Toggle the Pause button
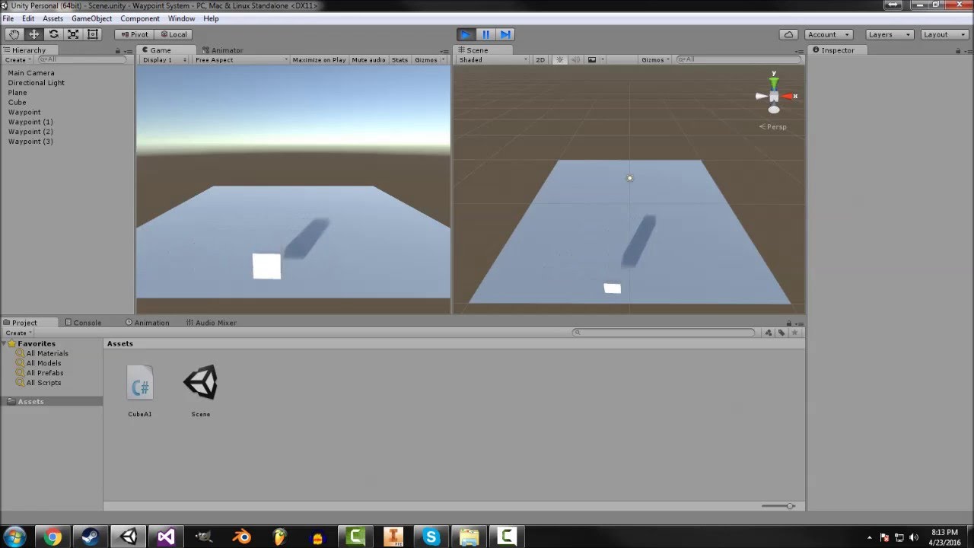Viewport: 974px width, 548px height. 485,33
